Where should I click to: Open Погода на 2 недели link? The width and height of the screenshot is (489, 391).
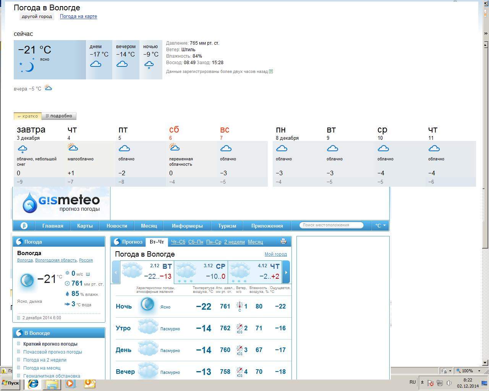[x=45, y=360]
